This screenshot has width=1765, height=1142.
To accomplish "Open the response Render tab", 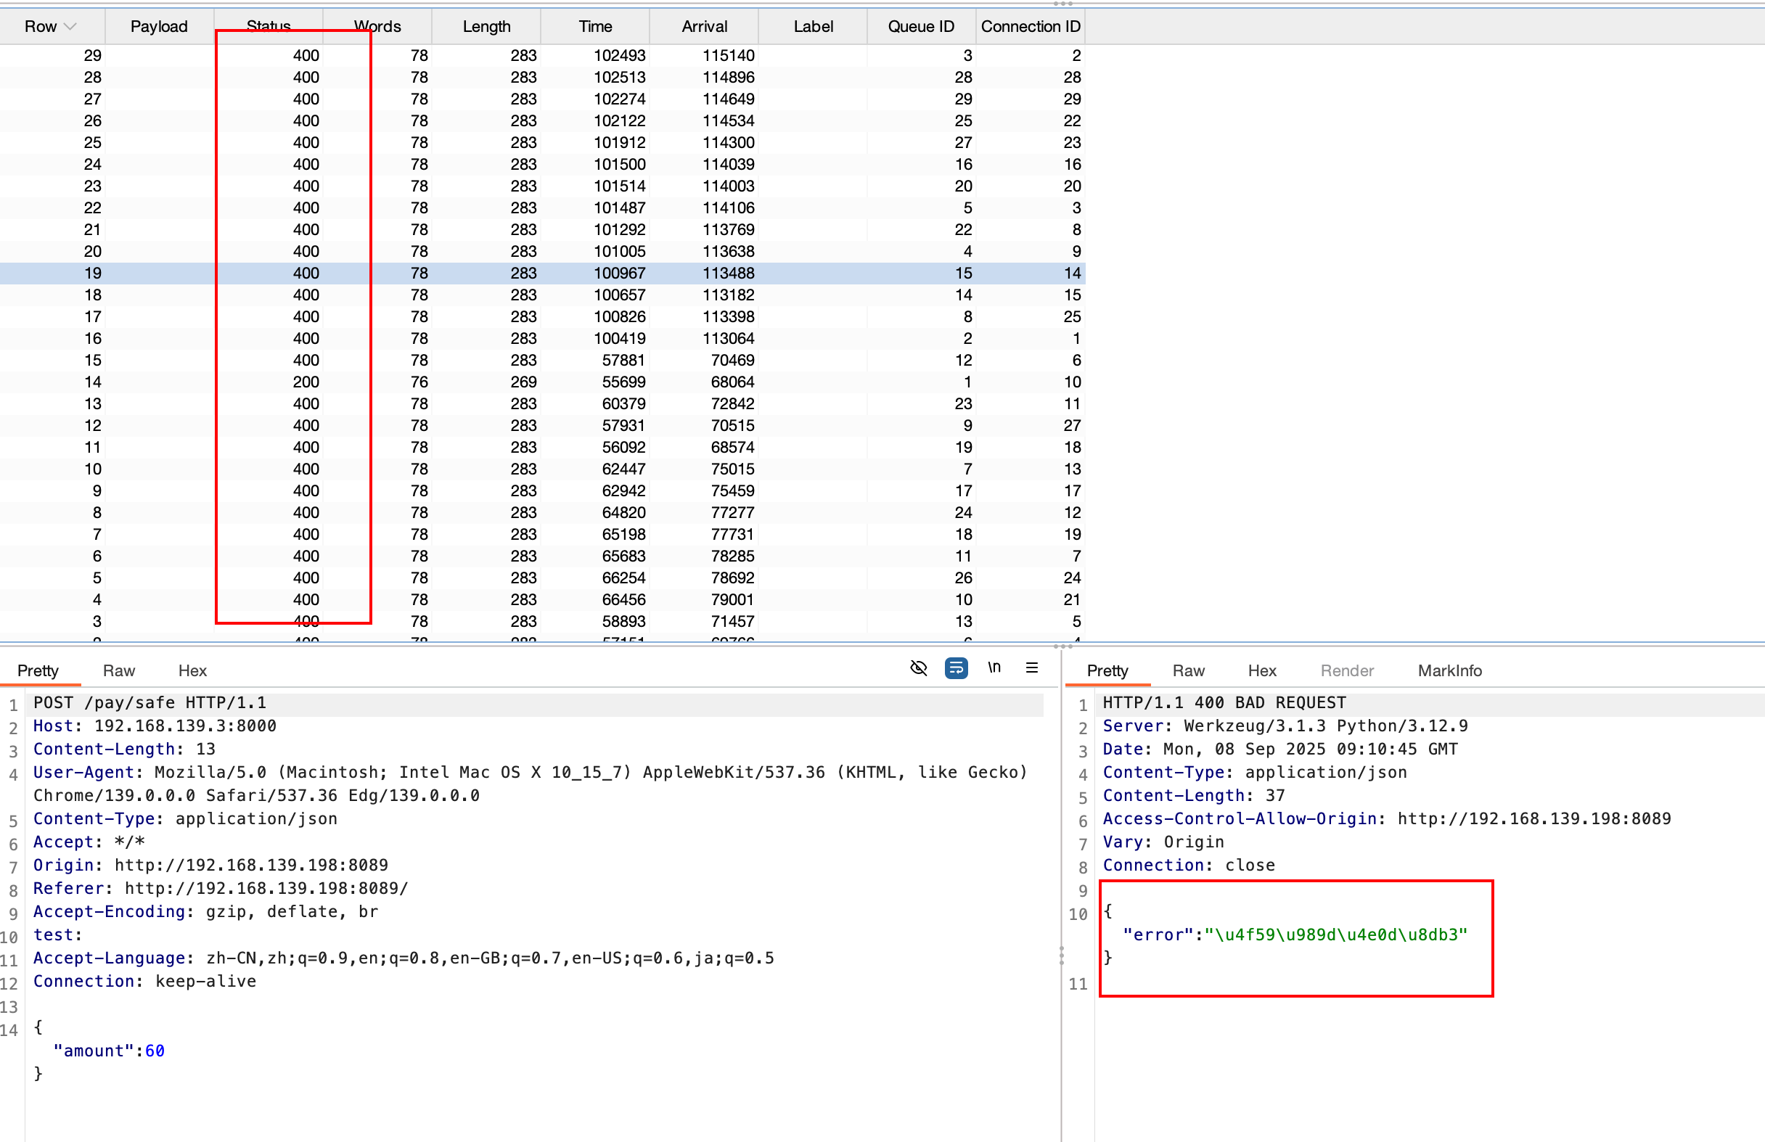I will 1347,671.
